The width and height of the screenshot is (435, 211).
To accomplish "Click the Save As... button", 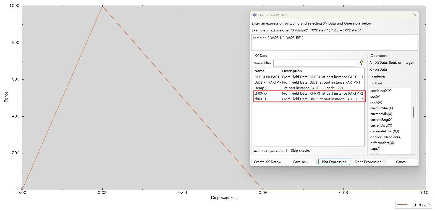I will click(301, 162).
